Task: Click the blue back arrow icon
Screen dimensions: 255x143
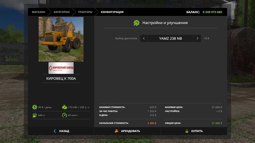Action: (x=55, y=131)
